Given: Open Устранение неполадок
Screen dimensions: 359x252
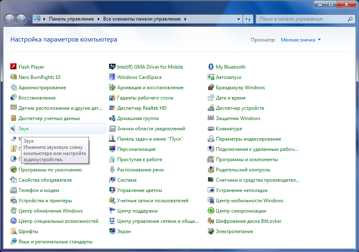Looking at the screenshot, I should click(242, 190).
